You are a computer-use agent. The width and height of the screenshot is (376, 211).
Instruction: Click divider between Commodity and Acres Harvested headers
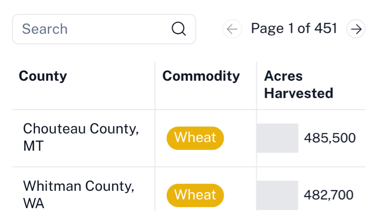pos(257,85)
